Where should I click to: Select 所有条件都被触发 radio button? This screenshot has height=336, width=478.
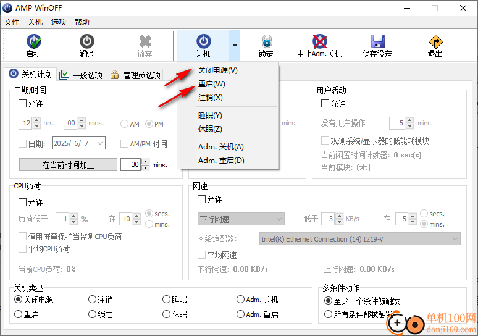(x=328, y=314)
